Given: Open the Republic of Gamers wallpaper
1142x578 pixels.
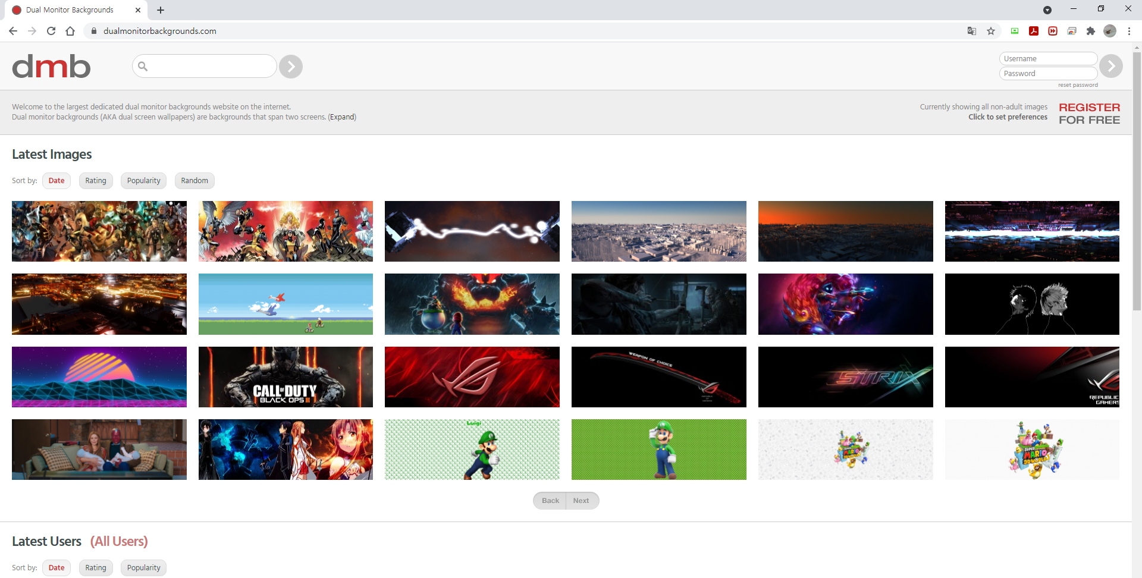Looking at the screenshot, I should (1032, 377).
